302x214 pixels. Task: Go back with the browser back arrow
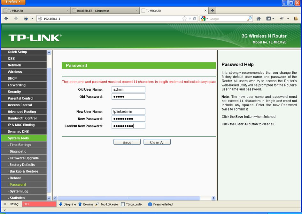(6, 19)
